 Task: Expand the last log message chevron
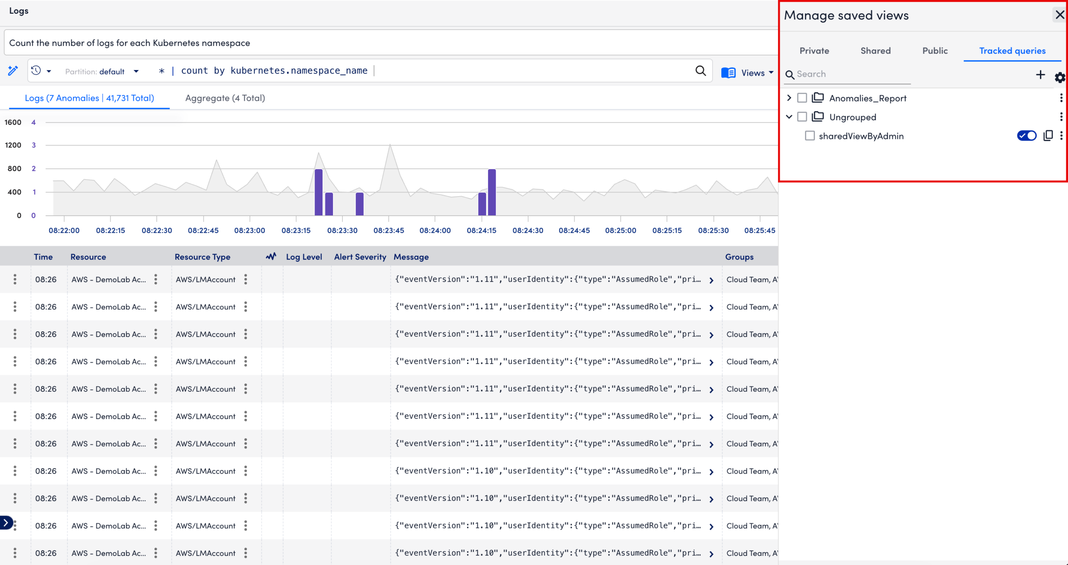712,554
